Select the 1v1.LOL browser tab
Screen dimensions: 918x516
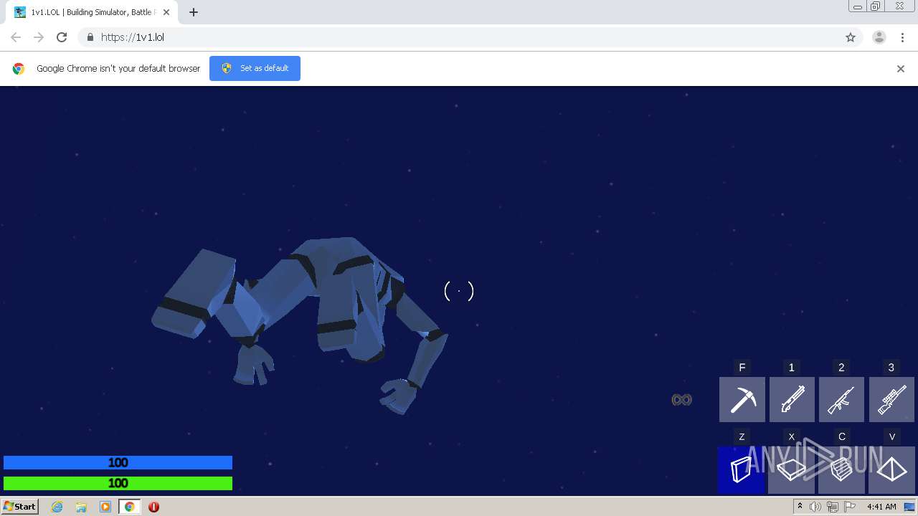(x=91, y=12)
